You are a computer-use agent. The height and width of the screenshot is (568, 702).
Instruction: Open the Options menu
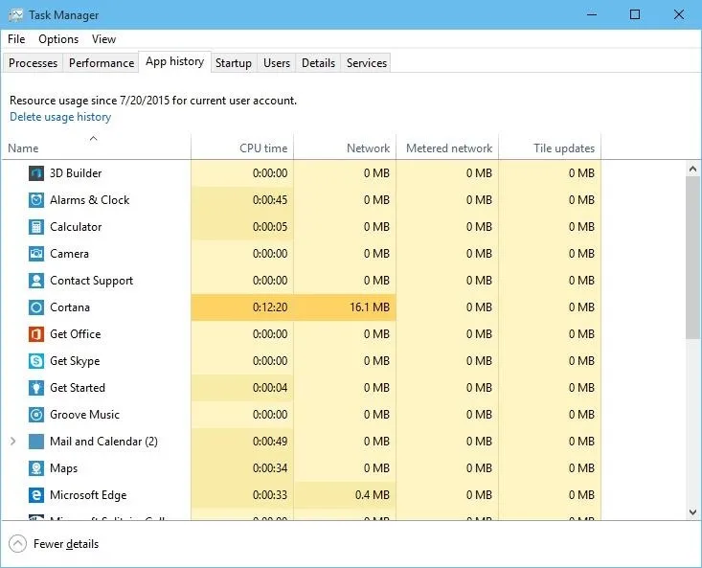point(58,39)
